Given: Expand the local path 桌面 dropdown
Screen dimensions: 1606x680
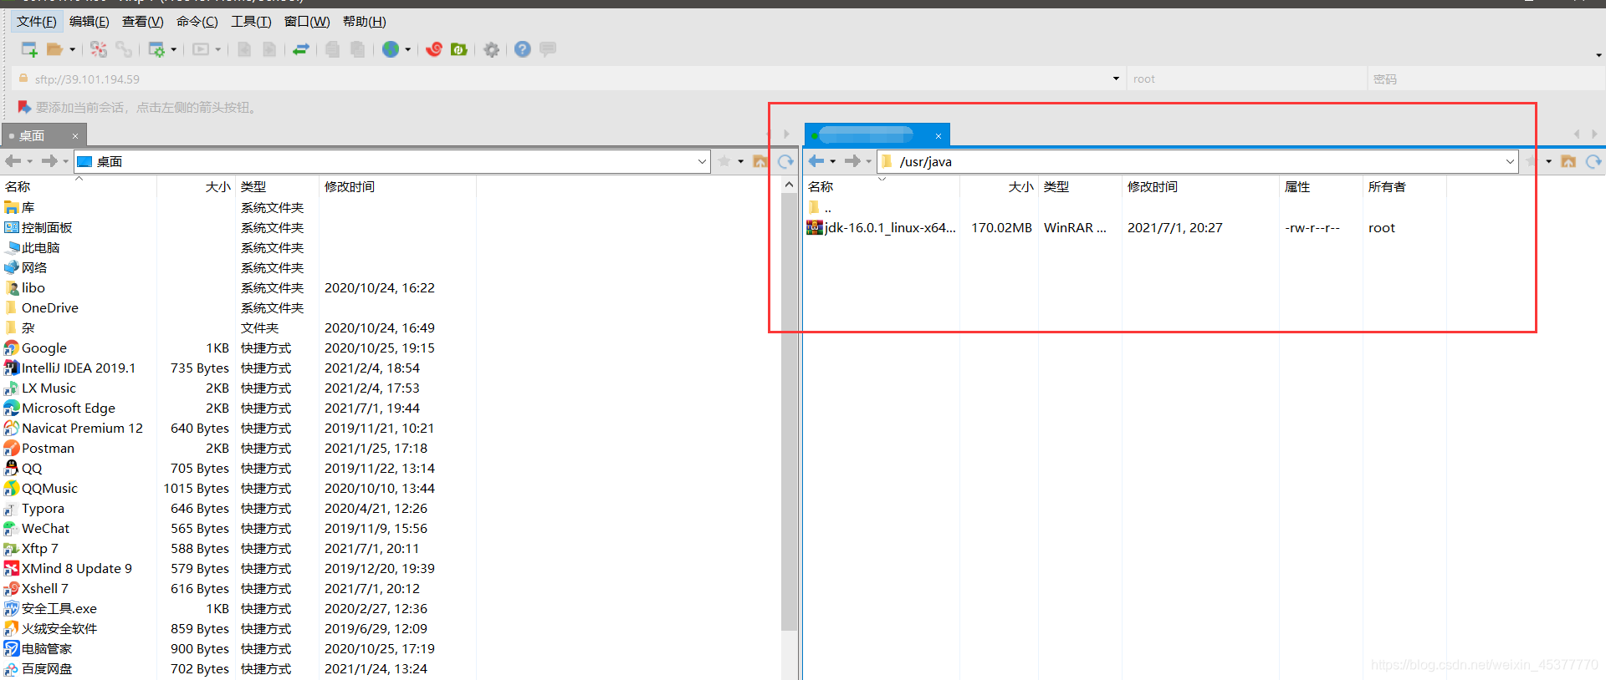Looking at the screenshot, I should [702, 161].
